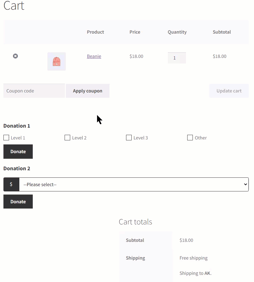Click the Product column header
The image size is (254, 282).
coord(95,32)
